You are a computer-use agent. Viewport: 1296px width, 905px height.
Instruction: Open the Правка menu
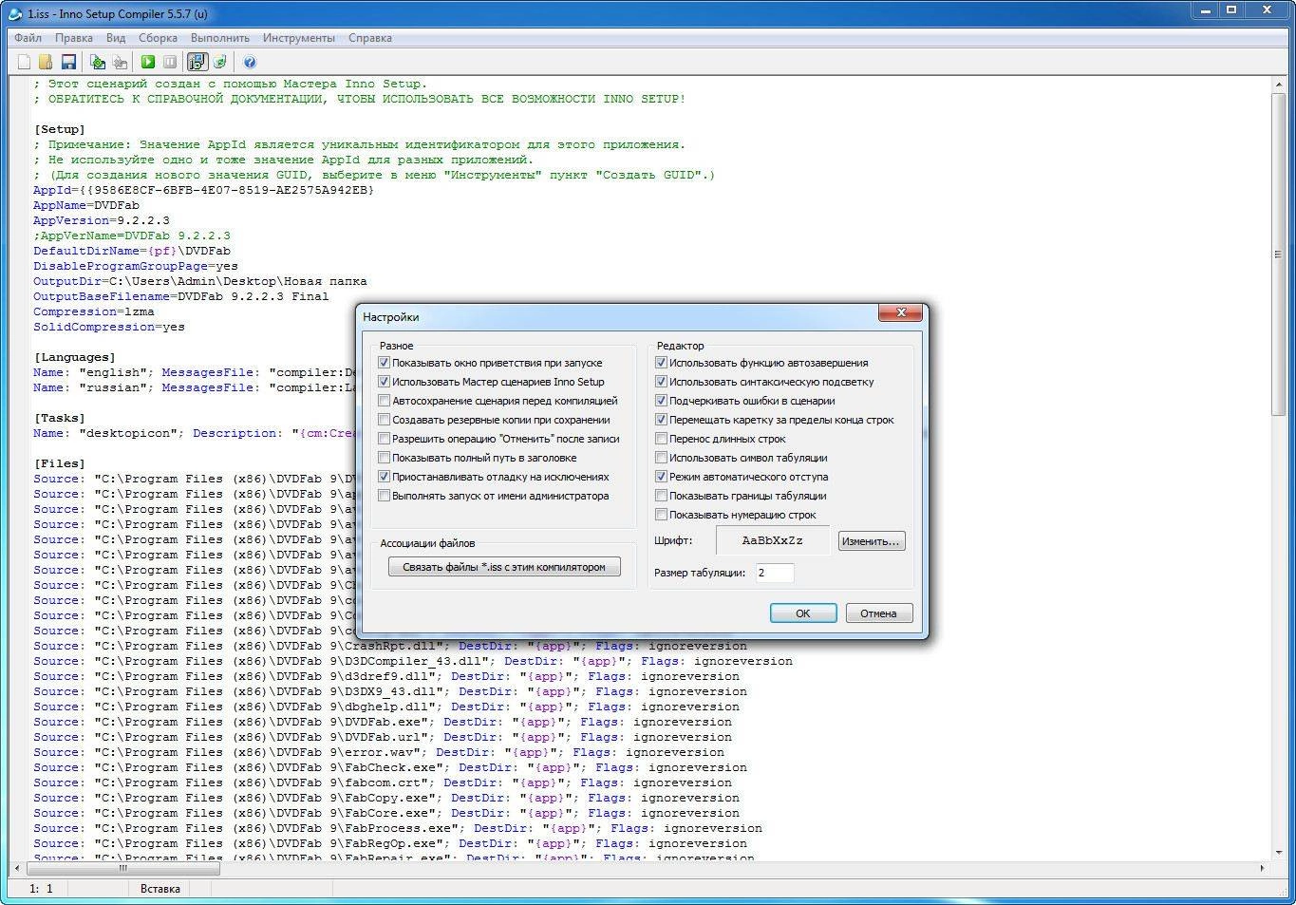tap(73, 38)
